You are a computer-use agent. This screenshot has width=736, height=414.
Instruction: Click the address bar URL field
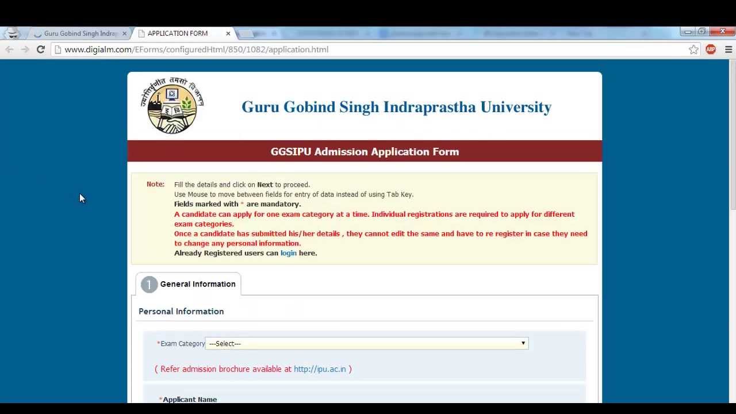368,49
